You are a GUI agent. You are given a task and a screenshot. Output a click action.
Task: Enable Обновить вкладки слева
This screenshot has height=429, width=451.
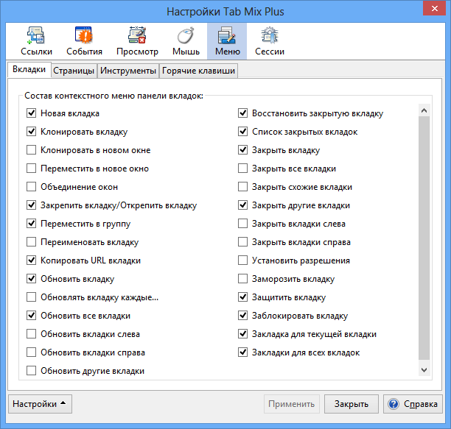click(32, 333)
